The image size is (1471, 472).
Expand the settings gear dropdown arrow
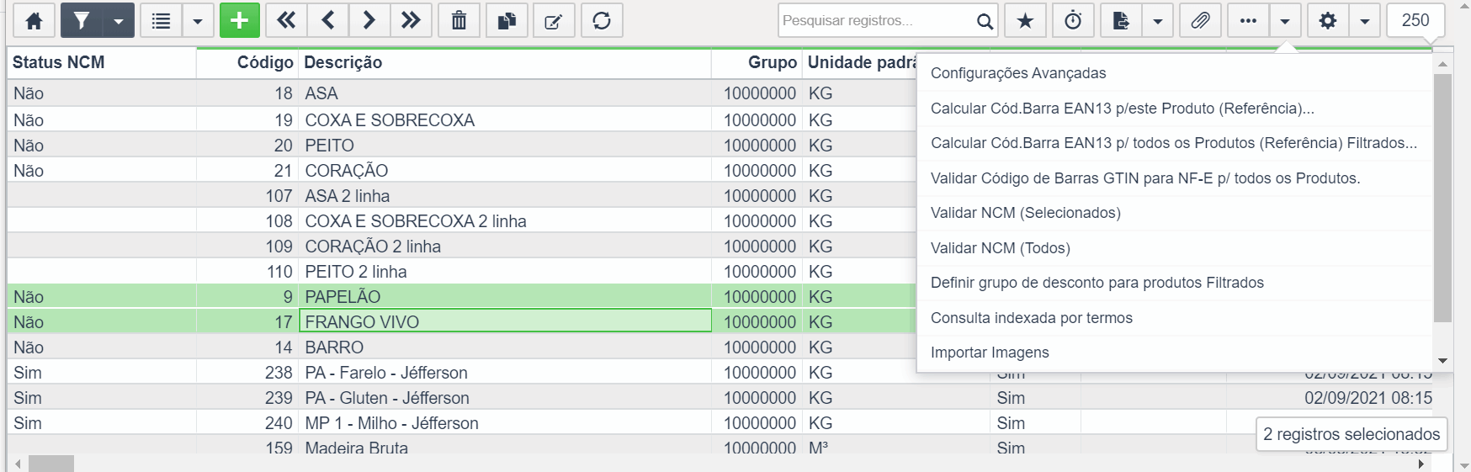point(1364,21)
